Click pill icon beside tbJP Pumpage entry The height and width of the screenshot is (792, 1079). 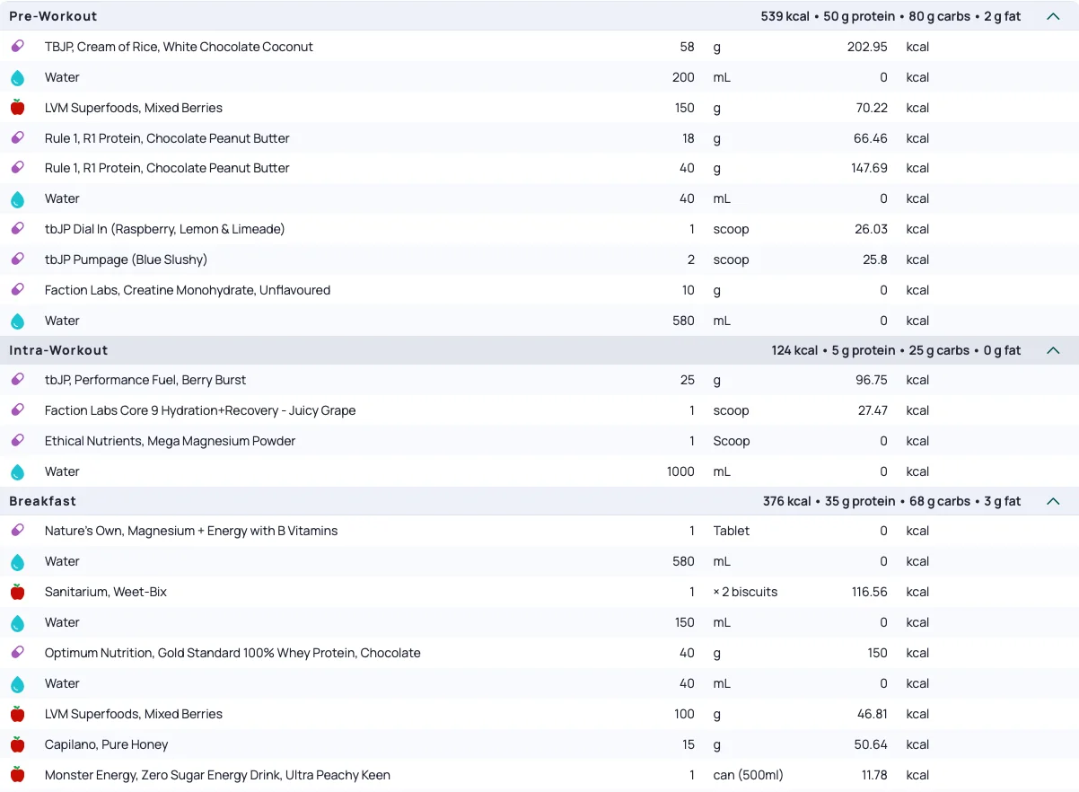pos(17,260)
